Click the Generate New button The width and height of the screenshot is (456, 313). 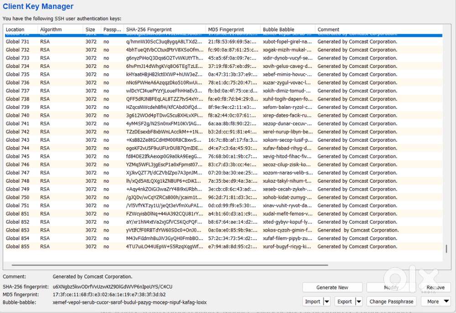(332, 287)
